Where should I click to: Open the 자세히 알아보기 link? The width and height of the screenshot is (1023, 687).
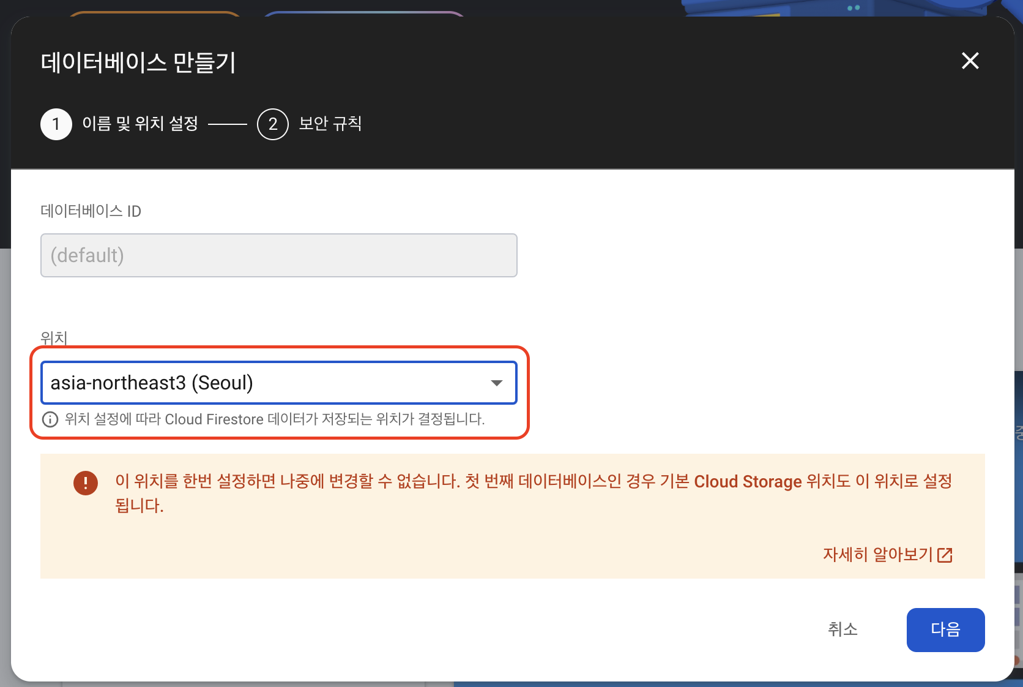(x=877, y=555)
